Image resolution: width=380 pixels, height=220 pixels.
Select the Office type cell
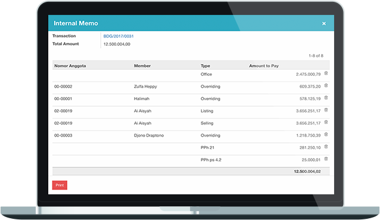click(x=206, y=74)
